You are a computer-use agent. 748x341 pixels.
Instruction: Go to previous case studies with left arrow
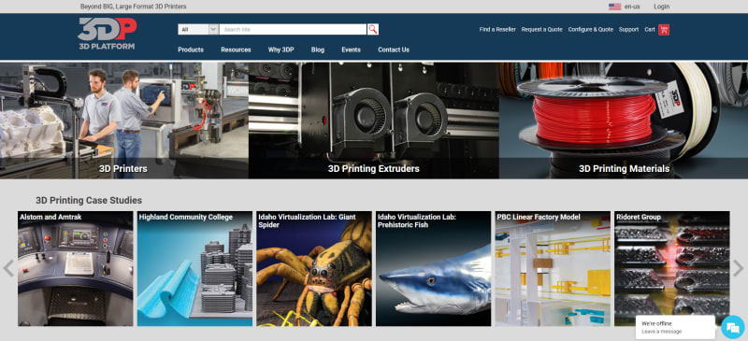[8, 268]
